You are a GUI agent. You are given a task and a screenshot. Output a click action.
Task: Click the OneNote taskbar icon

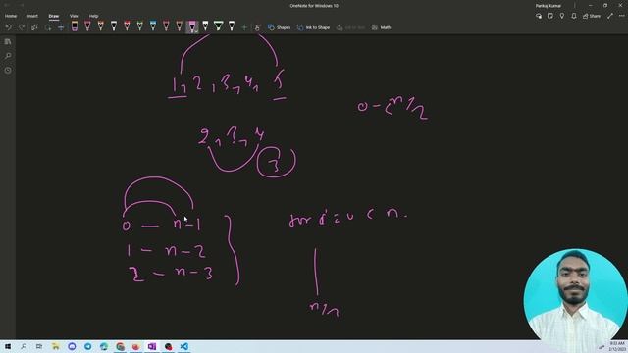pyautogui.click(x=152, y=346)
